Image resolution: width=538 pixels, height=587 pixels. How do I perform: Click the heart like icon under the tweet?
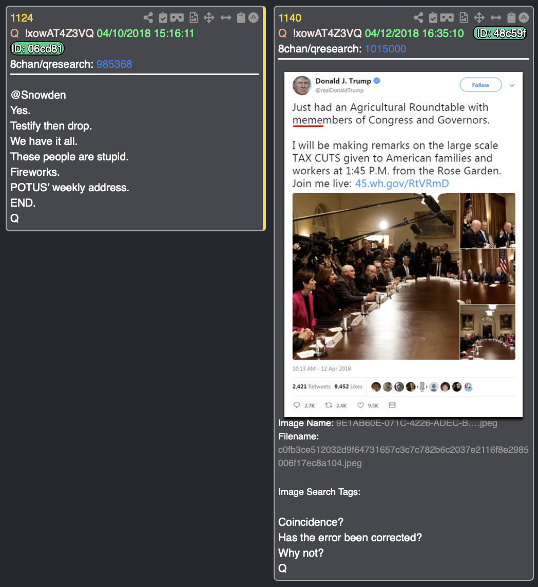(x=360, y=405)
